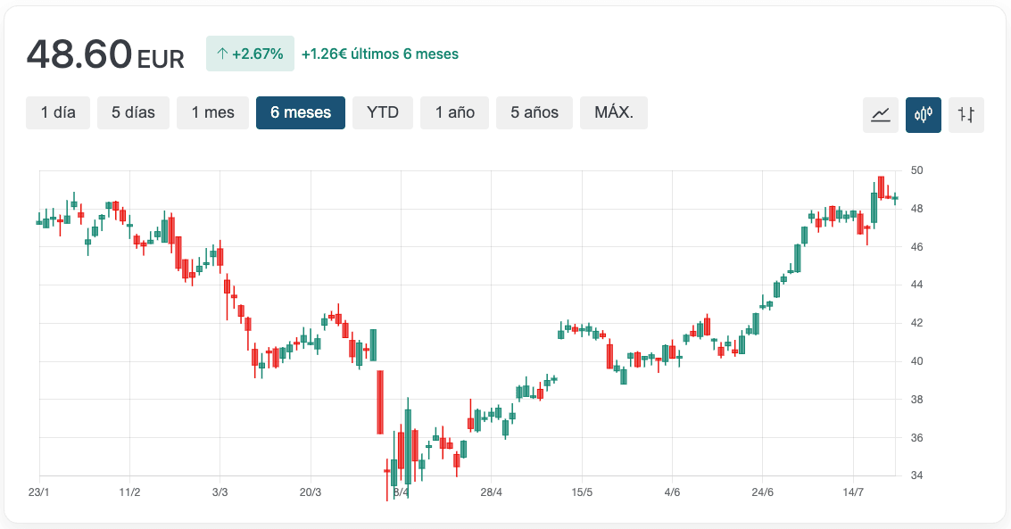Click the 50 price axis label

[916, 170]
